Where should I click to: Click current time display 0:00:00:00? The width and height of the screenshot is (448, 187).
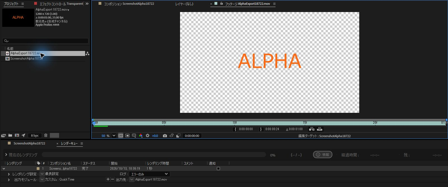(x=192, y=136)
